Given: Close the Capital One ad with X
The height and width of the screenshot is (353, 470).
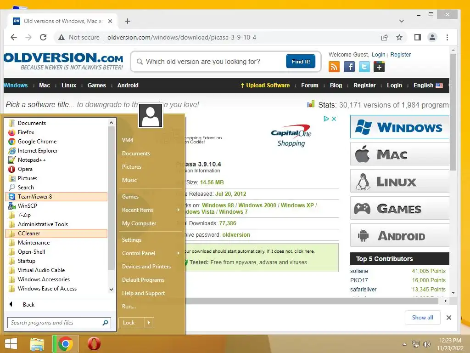Looking at the screenshot, I should (x=334, y=119).
